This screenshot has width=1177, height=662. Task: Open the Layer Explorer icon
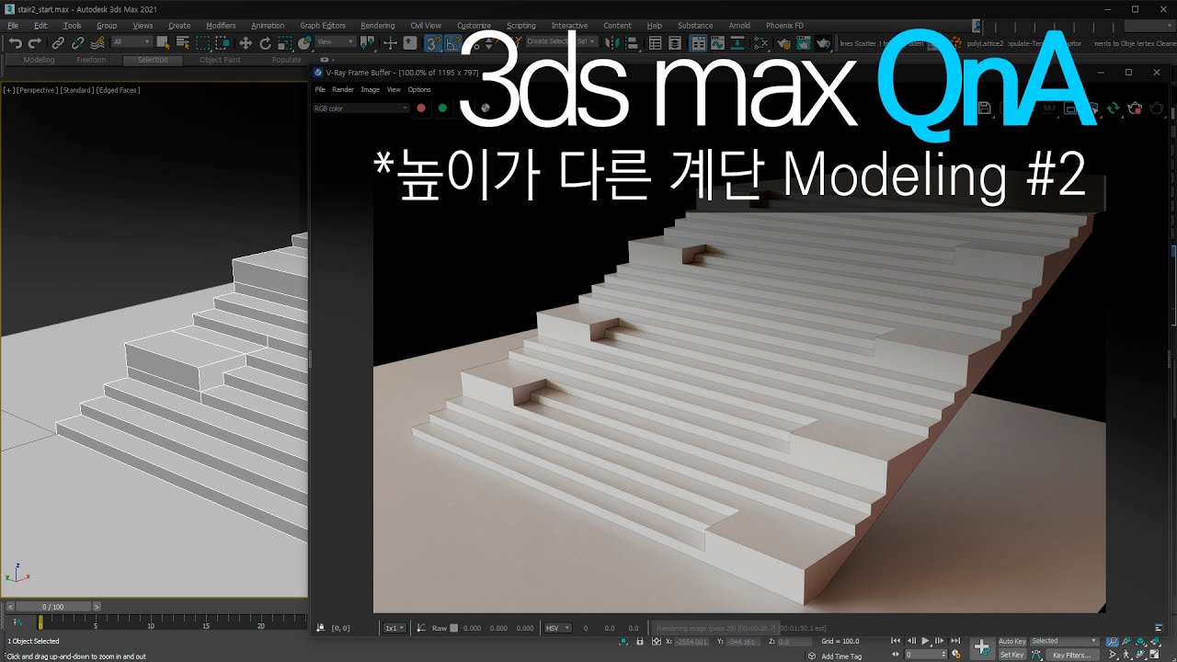tap(675, 42)
